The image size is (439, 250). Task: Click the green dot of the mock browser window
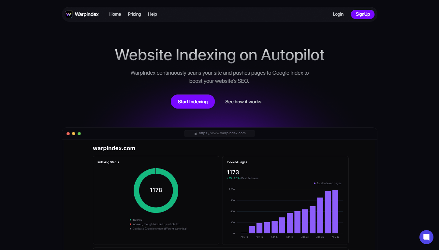coord(79,134)
